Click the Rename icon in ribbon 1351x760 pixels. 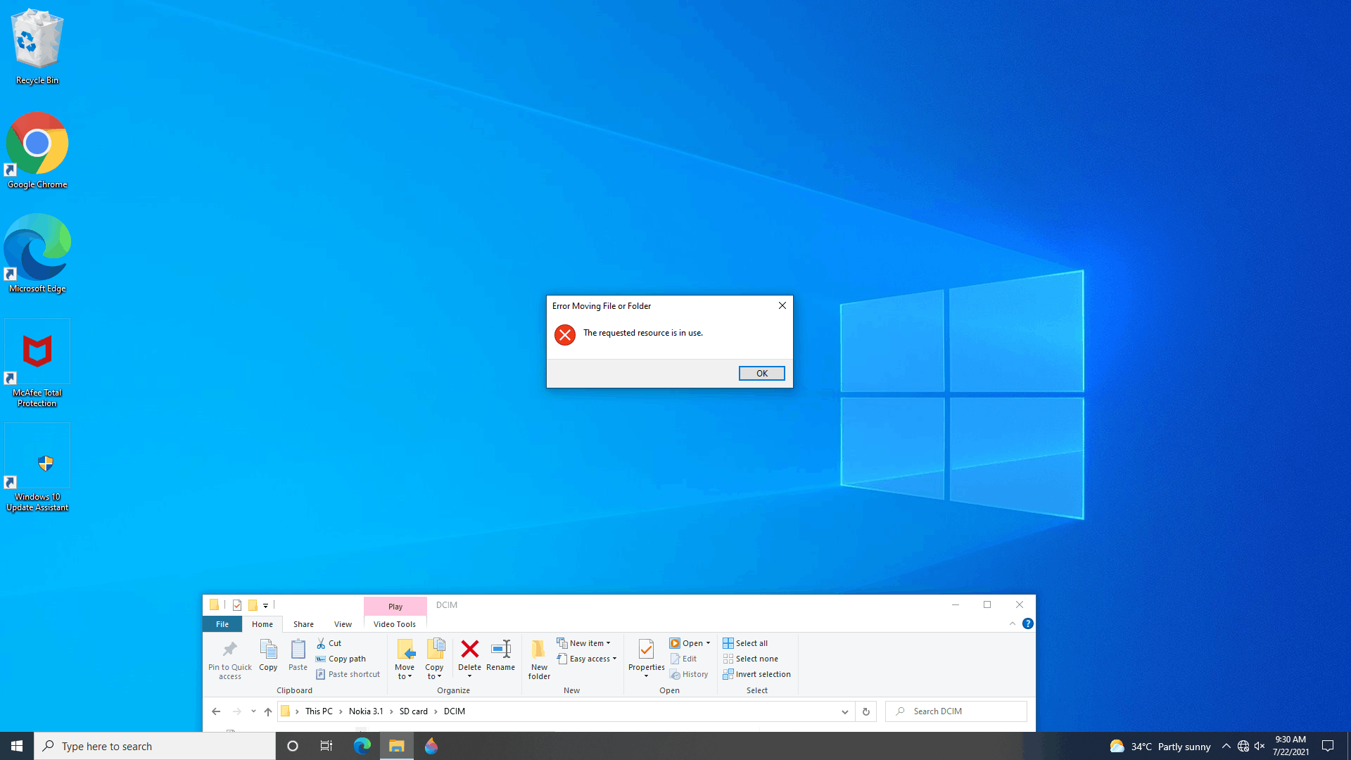[500, 649]
